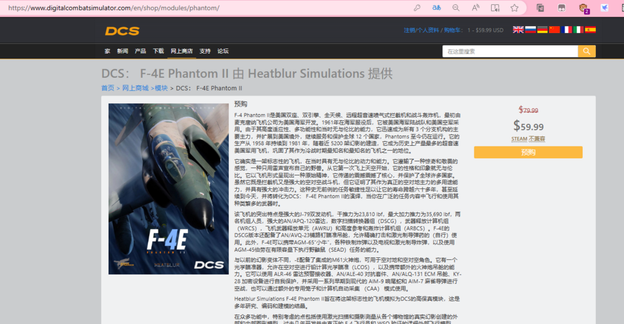Open immersive reader icon in address bar
This screenshot has height=324, width=624.
(x=495, y=7)
